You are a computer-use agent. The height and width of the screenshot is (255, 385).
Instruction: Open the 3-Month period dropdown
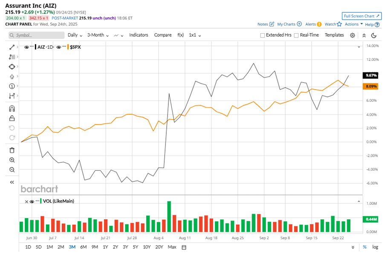98,35
